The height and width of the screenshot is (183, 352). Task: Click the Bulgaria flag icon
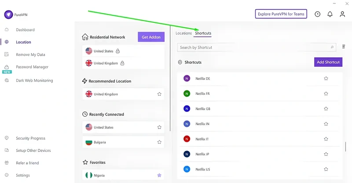pyautogui.click(x=89, y=142)
